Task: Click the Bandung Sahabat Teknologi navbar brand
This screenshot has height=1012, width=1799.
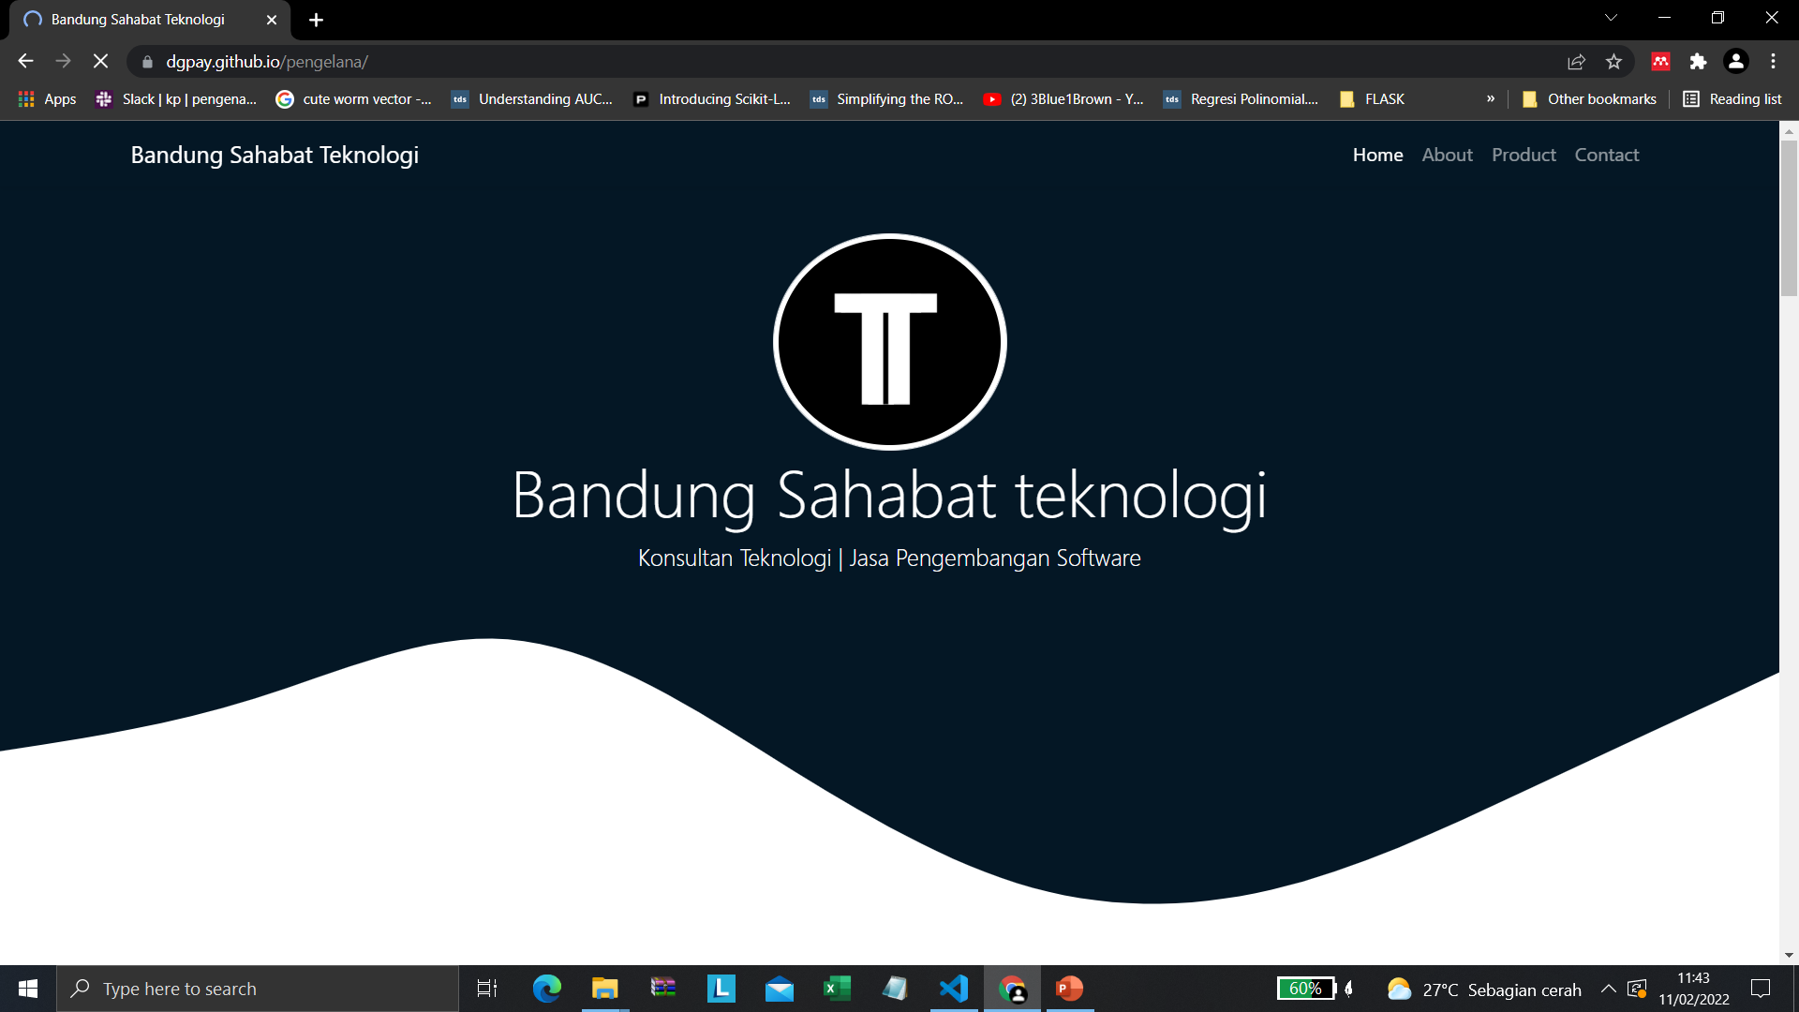Action: tap(275, 156)
